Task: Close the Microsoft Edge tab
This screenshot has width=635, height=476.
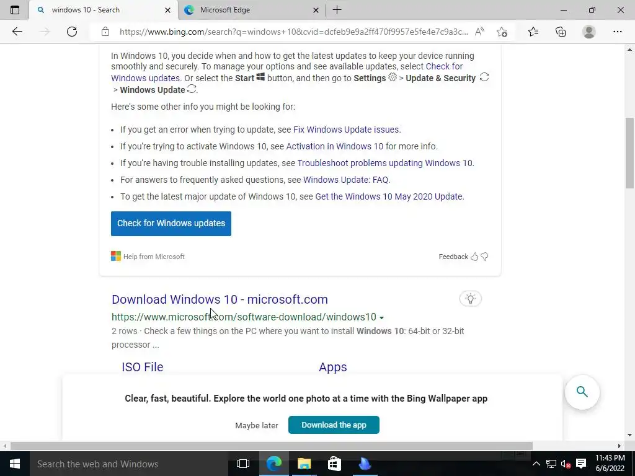Action: tap(316, 10)
